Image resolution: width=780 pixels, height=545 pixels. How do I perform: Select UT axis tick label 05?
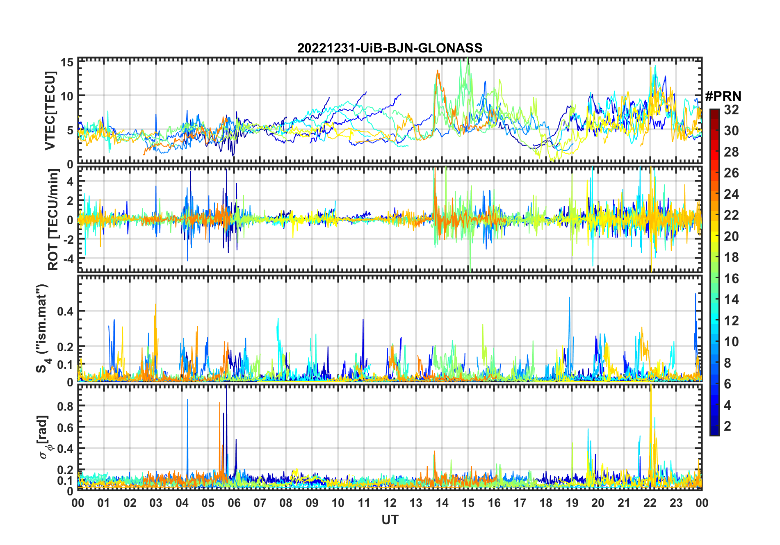point(208,503)
